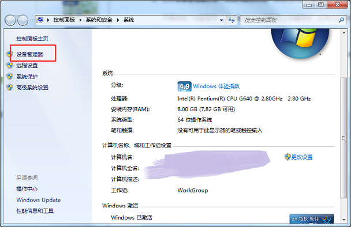Click the back navigation arrow button

[x=10, y=21]
